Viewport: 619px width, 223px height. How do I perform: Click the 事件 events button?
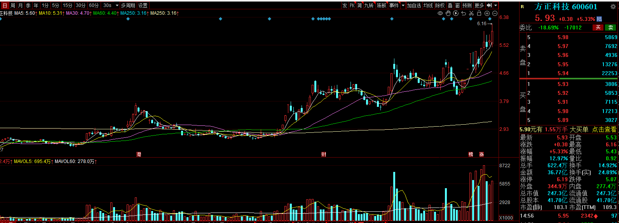tap(394, 5)
